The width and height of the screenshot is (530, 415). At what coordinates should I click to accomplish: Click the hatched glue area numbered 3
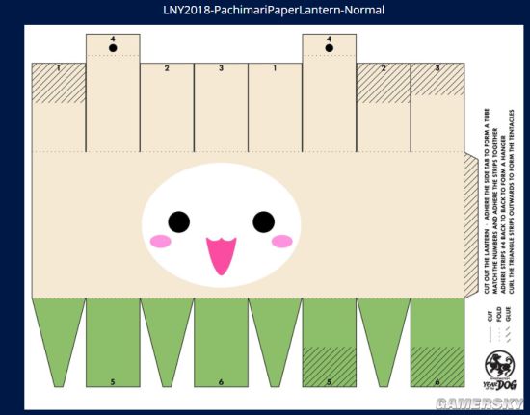point(437,79)
